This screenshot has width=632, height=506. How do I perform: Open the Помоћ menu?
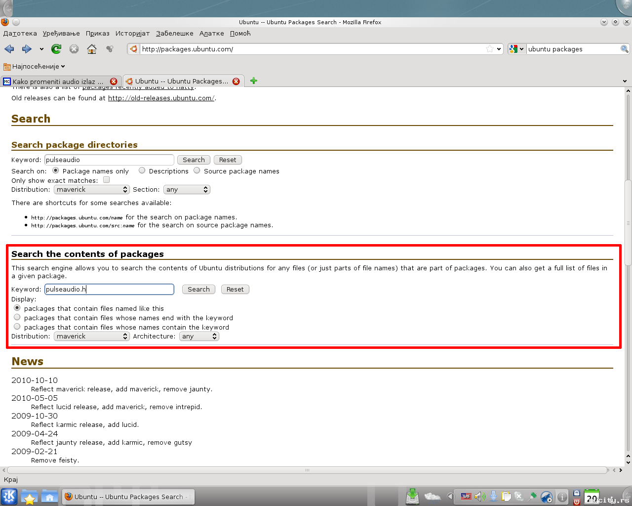click(240, 34)
